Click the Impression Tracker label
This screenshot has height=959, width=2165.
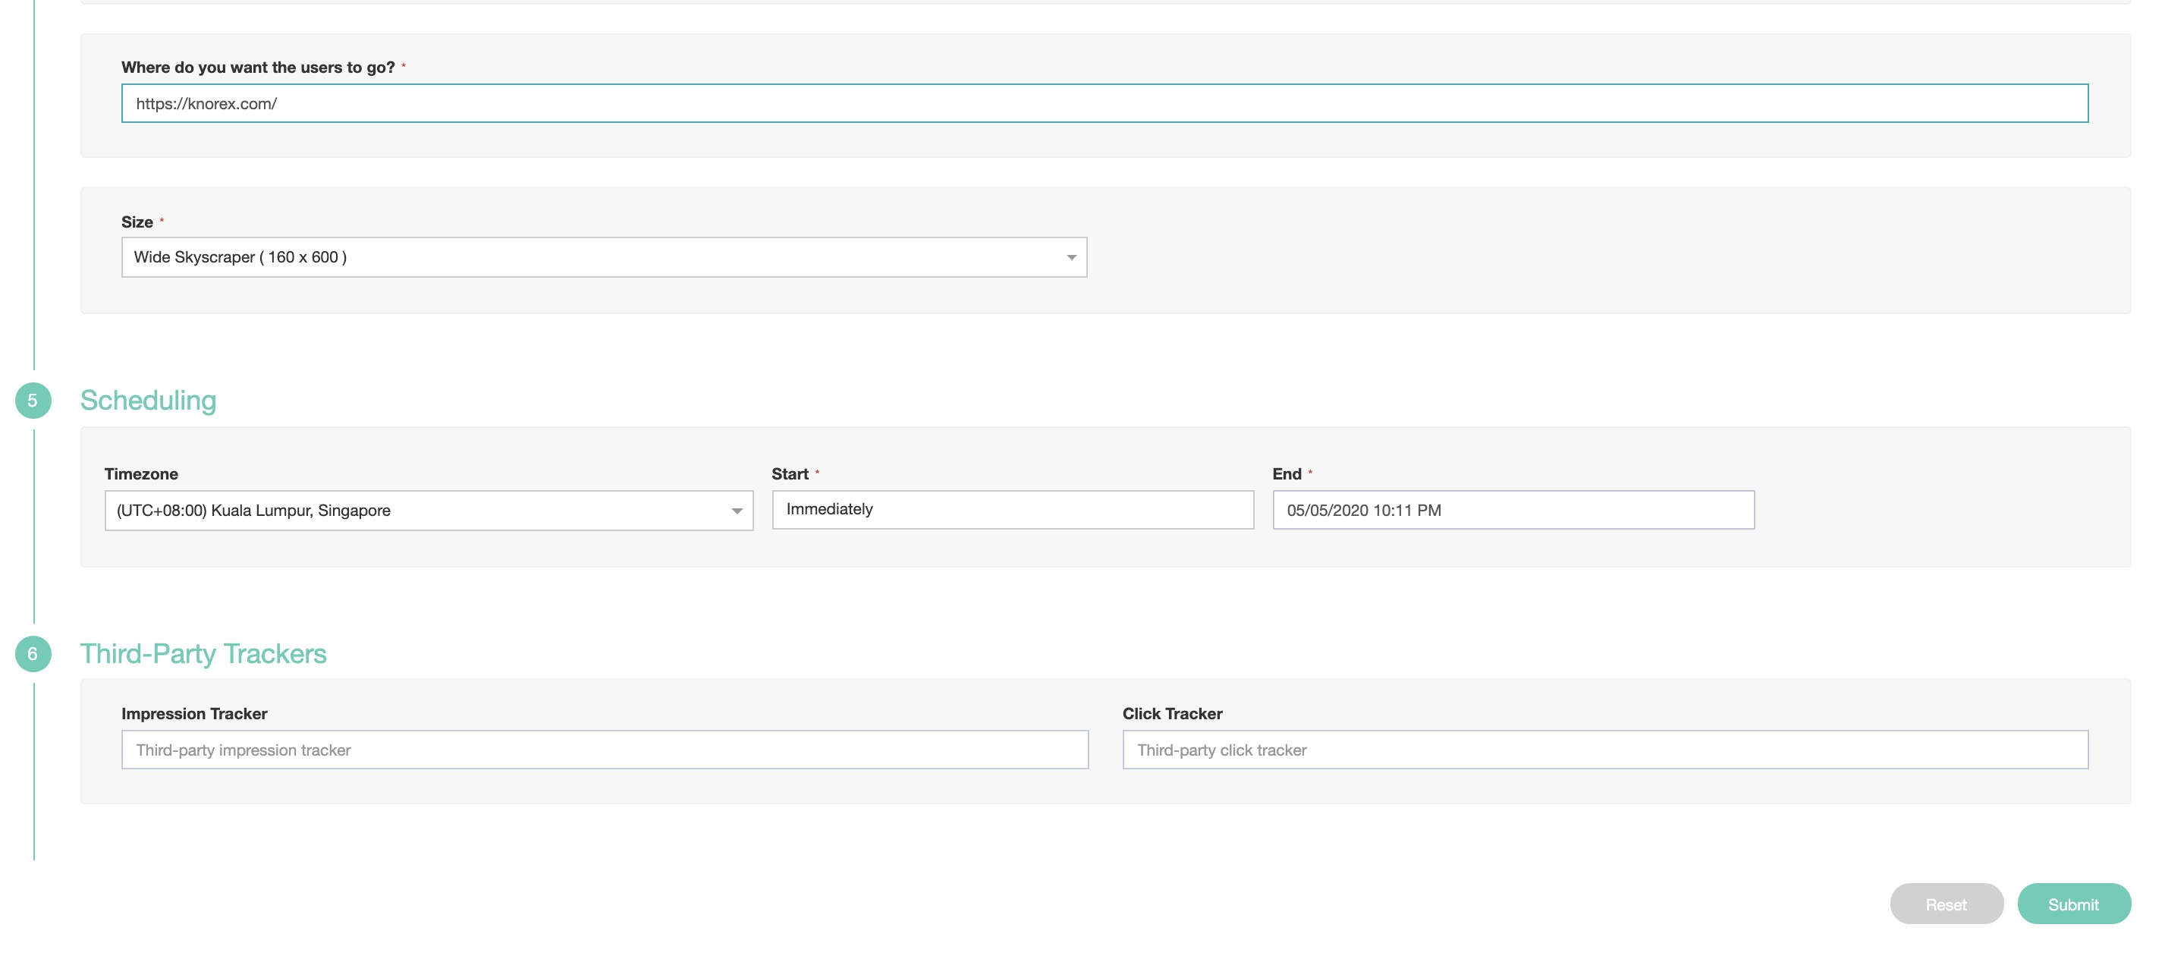194,714
